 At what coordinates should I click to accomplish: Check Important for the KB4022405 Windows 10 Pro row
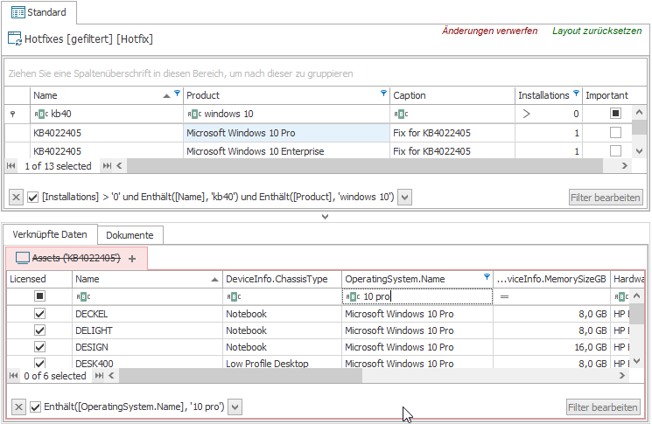(615, 133)
